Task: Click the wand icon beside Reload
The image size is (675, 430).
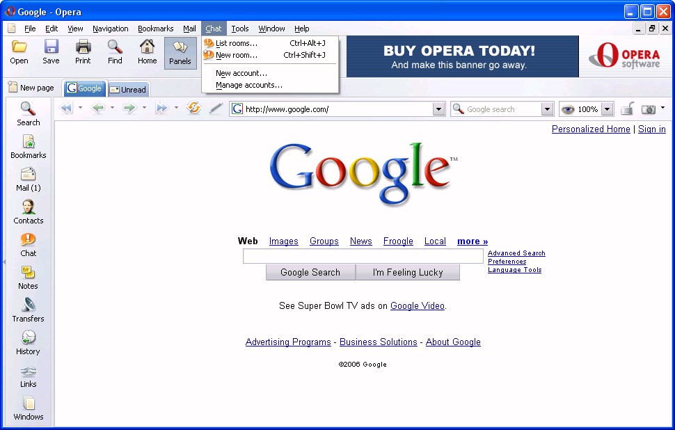Action: point(216,109)
